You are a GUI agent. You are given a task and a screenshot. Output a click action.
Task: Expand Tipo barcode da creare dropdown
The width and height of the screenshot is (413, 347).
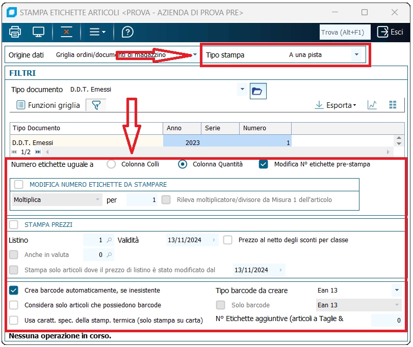pos(397,291)
